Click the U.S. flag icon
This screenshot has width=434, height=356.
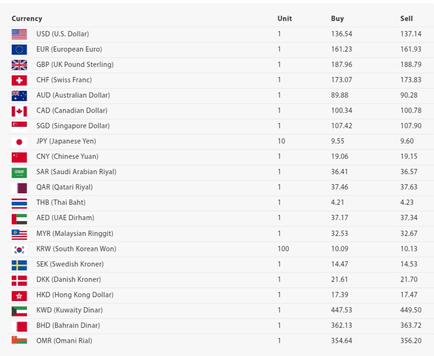pyautogui.click(x=19, y=34)
